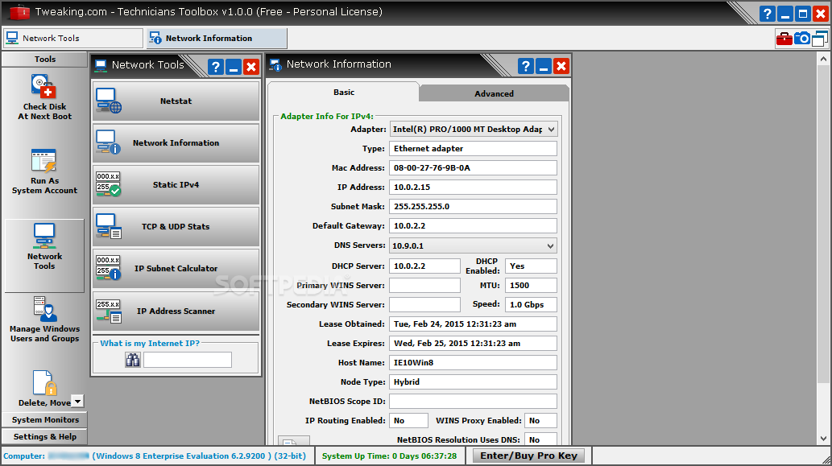Click the DHCP Enabled value Yes

[531, 266]
